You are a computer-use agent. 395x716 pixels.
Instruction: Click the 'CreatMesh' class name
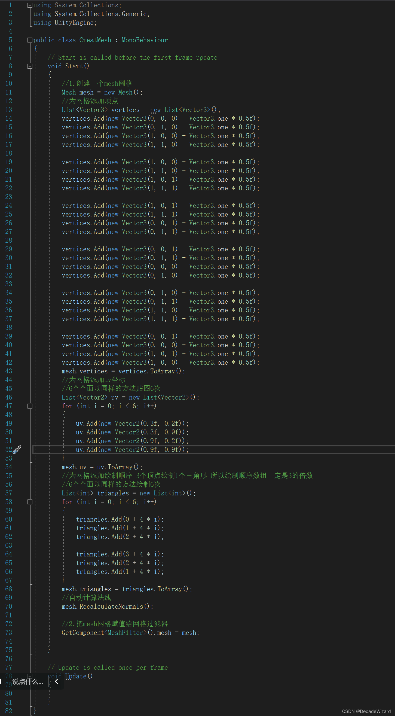click(x=95, y=40)
